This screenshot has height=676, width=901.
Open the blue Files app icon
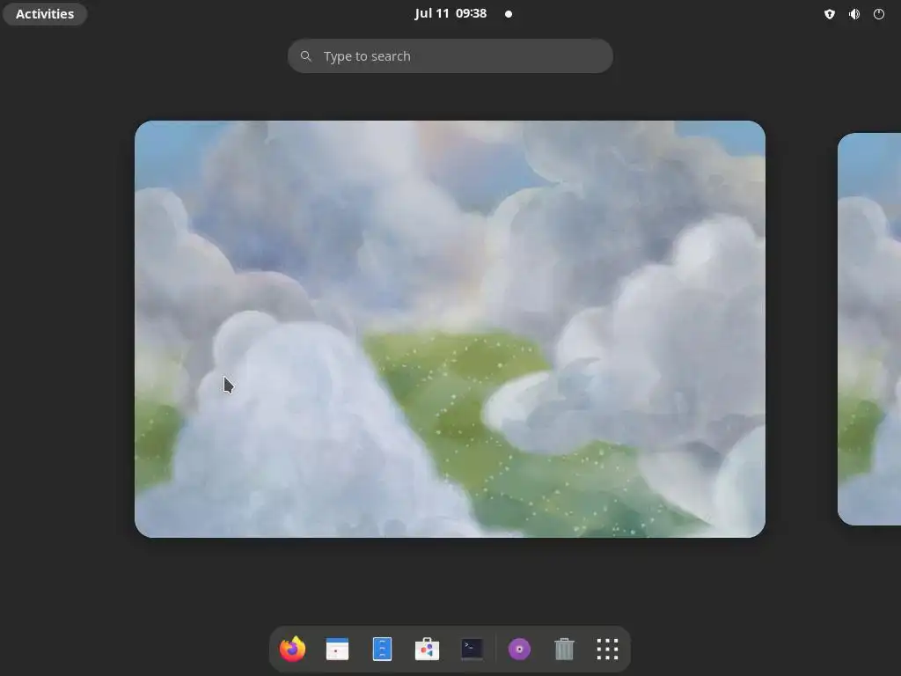pyautogui.click(x=382, y=649)
